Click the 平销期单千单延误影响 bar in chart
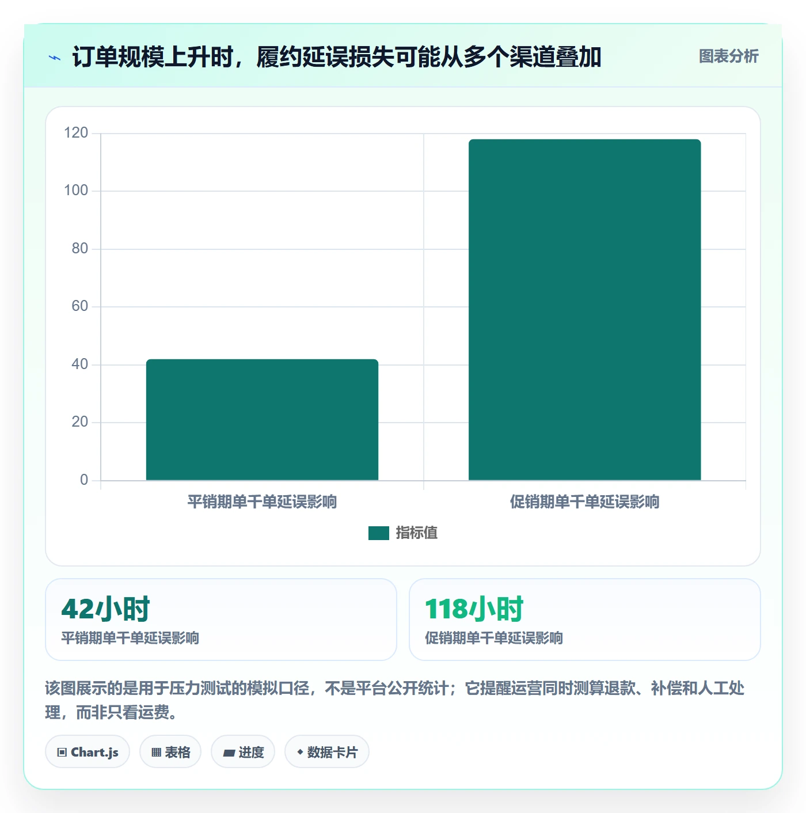Image resolution: width=806 pixels, height=813 pixels. pyautogui.click(x=262, y=420)
